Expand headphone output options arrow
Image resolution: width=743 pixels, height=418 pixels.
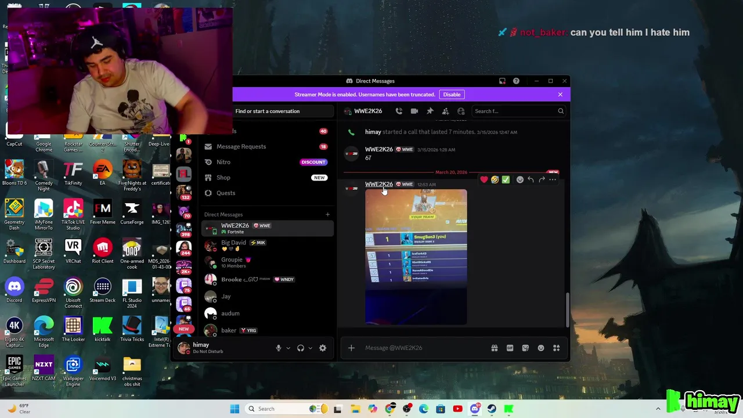click(310, 348)
